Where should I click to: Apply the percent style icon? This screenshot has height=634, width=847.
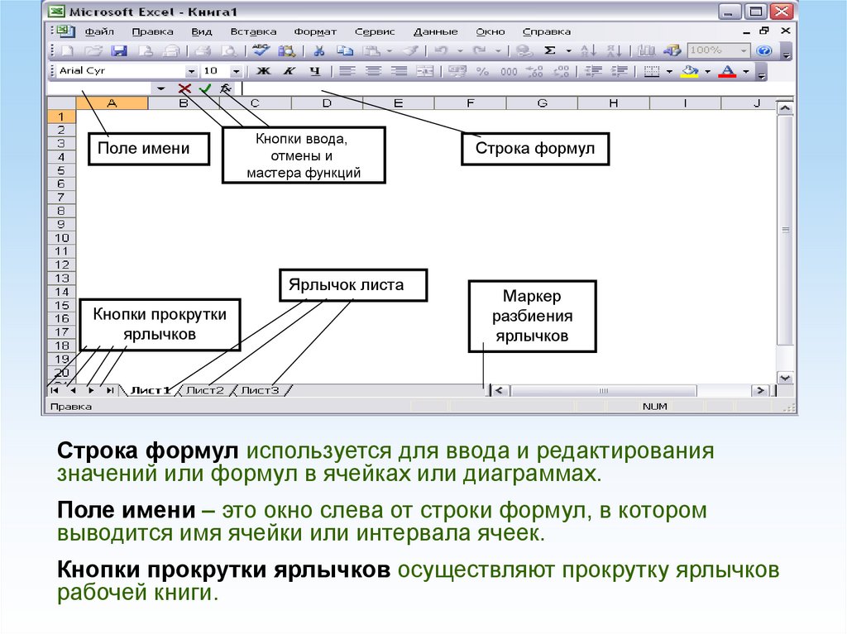pos(482,71)
